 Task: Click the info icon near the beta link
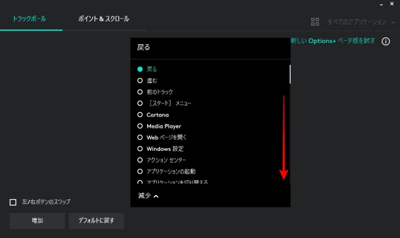click(x=386, y=42)
